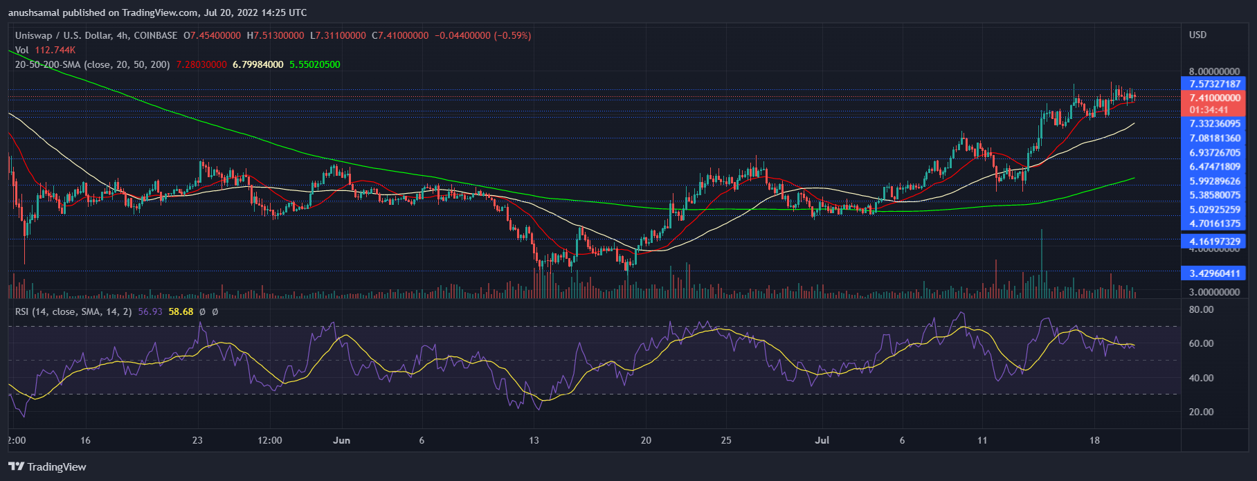The width and height of the screenshot is (1257, 481).
Task: Click the USD currency label
Action: [x=1197, y=35]
